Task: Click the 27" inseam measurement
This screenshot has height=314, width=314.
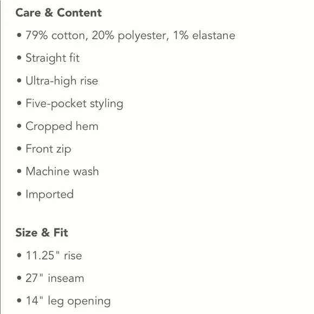Action: click(x=55, y=278)
